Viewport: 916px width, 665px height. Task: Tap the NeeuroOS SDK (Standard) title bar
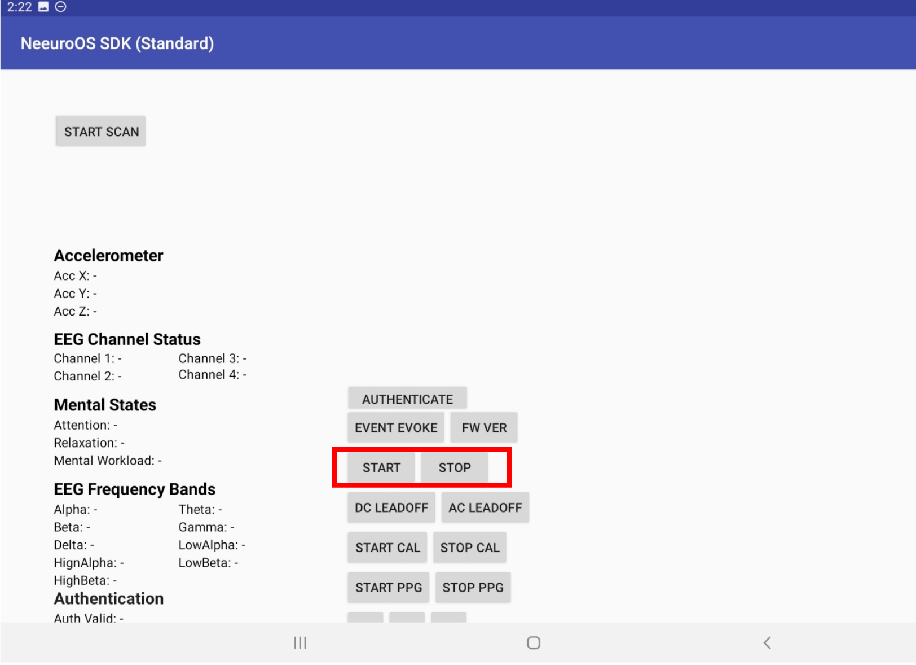(x=117, y=43)
